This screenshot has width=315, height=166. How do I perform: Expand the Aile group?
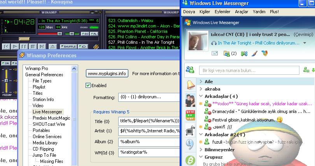point(201,81)
